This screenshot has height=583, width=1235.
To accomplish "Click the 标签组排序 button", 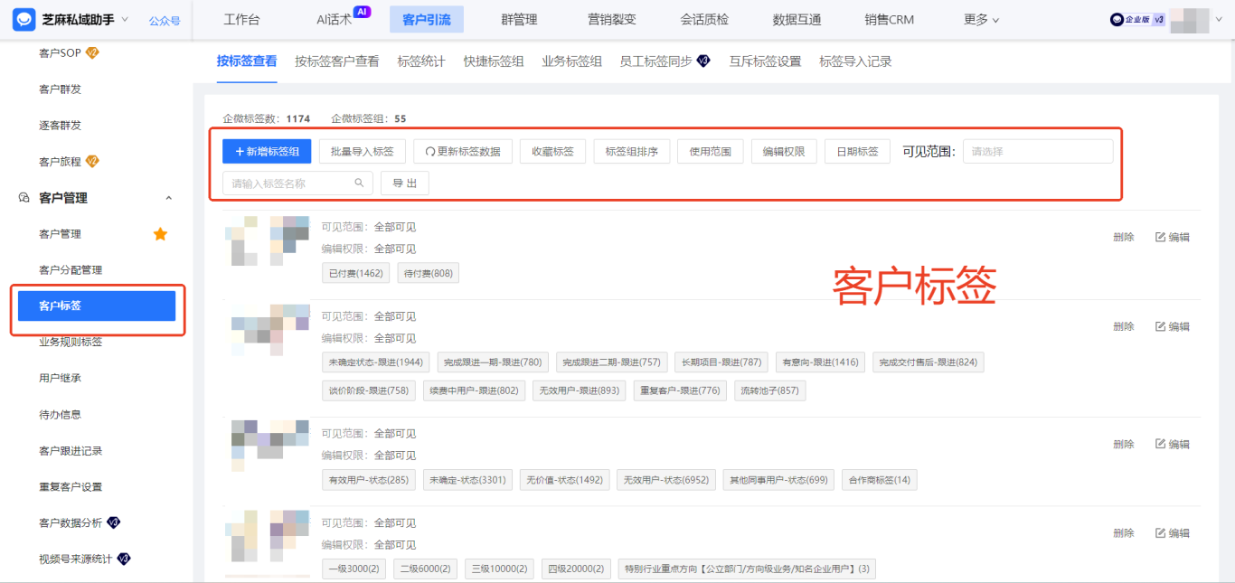I will [x=631, y=152].
